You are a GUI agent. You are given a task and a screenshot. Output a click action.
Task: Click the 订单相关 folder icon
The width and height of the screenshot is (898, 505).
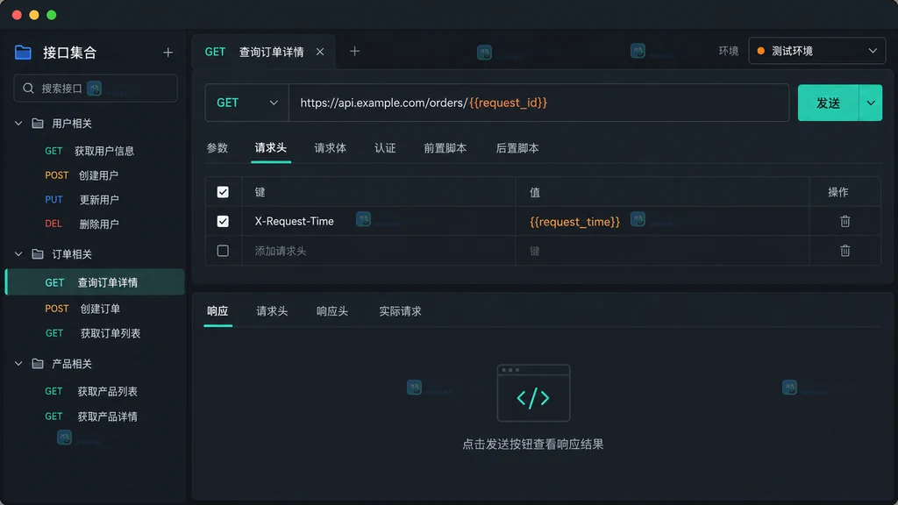tap(38, 253)
